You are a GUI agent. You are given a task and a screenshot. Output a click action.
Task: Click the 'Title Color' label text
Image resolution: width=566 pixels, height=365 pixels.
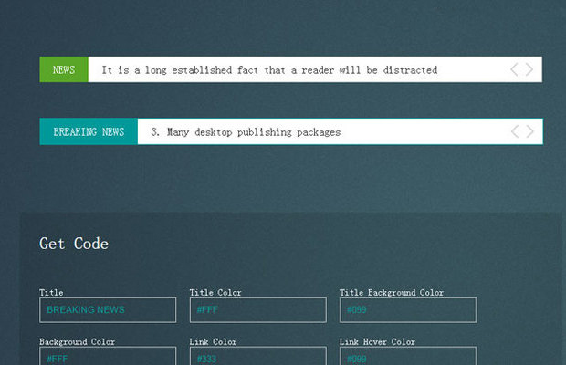(215, 292)
